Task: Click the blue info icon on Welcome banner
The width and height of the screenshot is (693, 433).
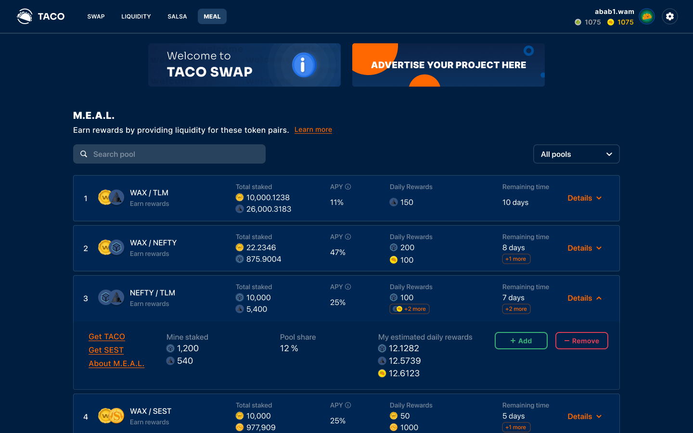Action: 303,65
